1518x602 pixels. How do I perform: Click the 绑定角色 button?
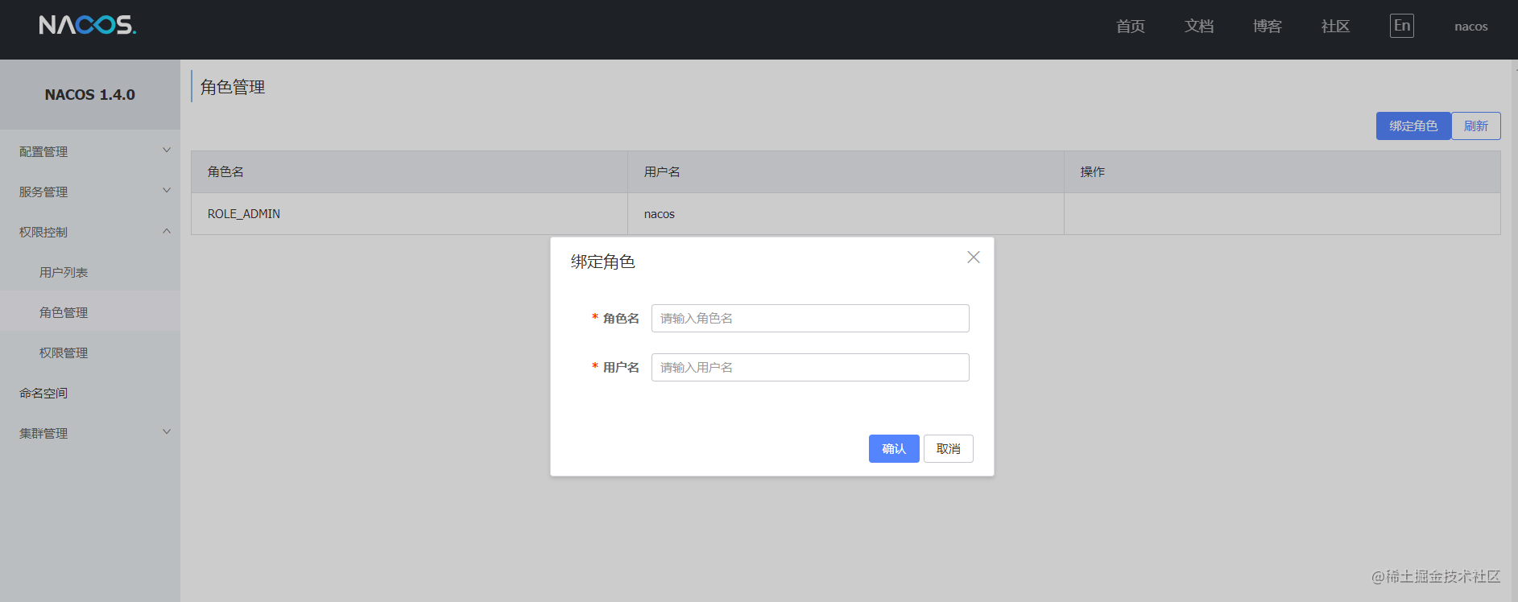1413,126
